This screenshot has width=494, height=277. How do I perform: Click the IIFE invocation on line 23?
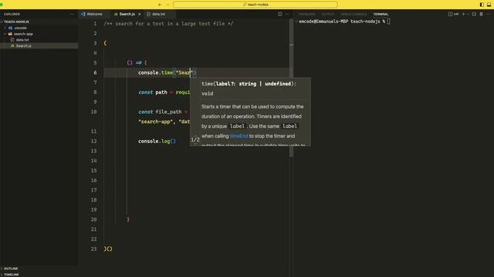point(108,249)
